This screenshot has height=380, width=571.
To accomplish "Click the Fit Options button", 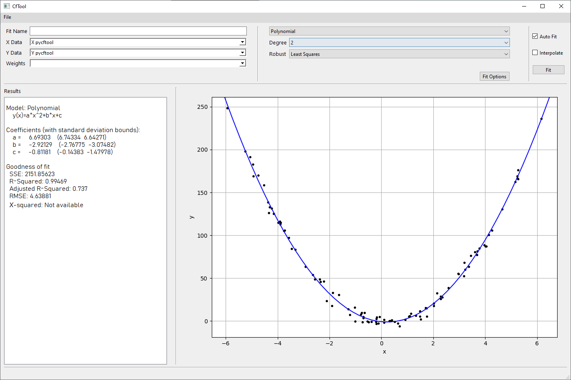I will click(494, 77).
